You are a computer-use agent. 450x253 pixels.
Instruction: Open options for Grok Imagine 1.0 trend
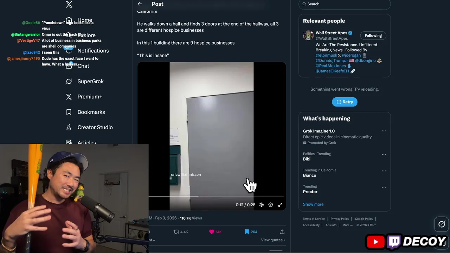tap(384, 131)
